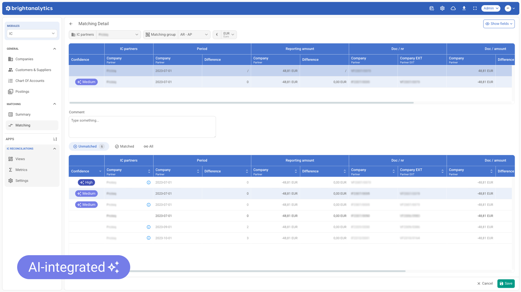Click into the Comment text box
This screenshot has height=292, width=521.
coord(142,127)
